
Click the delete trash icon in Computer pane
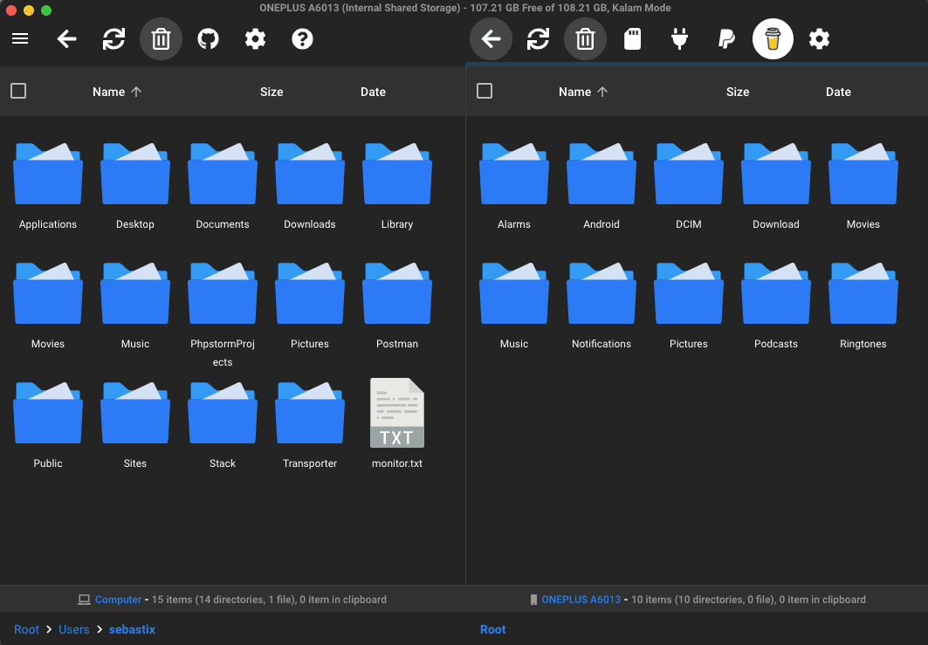pyautogui.click(x=161, y=39)
